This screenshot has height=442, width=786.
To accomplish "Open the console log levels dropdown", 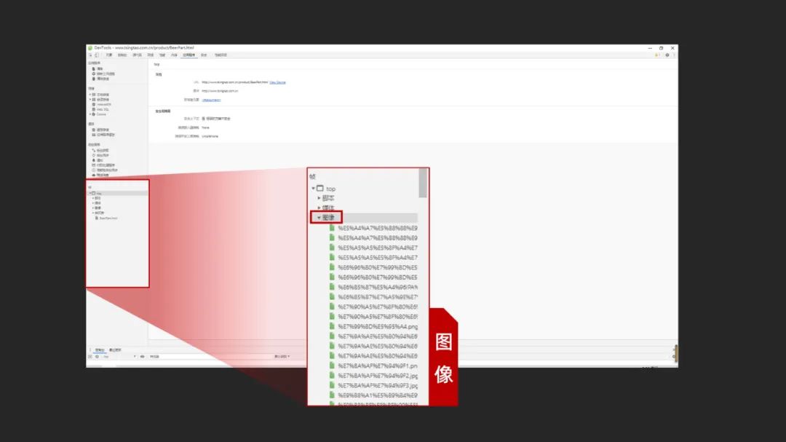I will pos(282,357).
